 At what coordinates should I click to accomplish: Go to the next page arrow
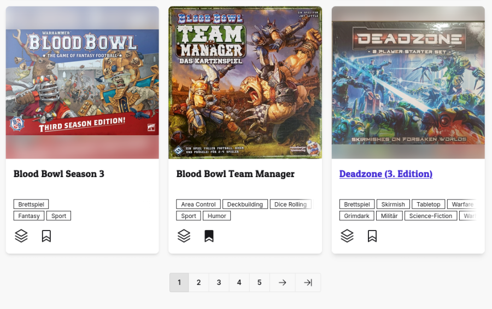coord(282,282)
